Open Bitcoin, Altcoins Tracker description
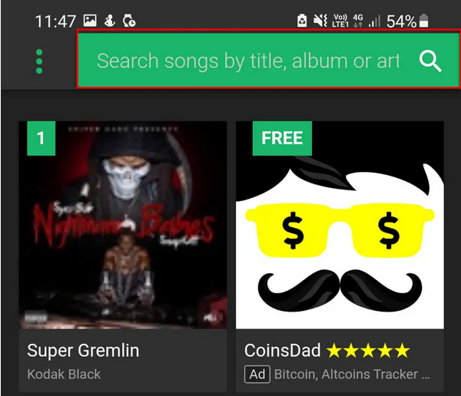461x396 pixels. [352, 375]
